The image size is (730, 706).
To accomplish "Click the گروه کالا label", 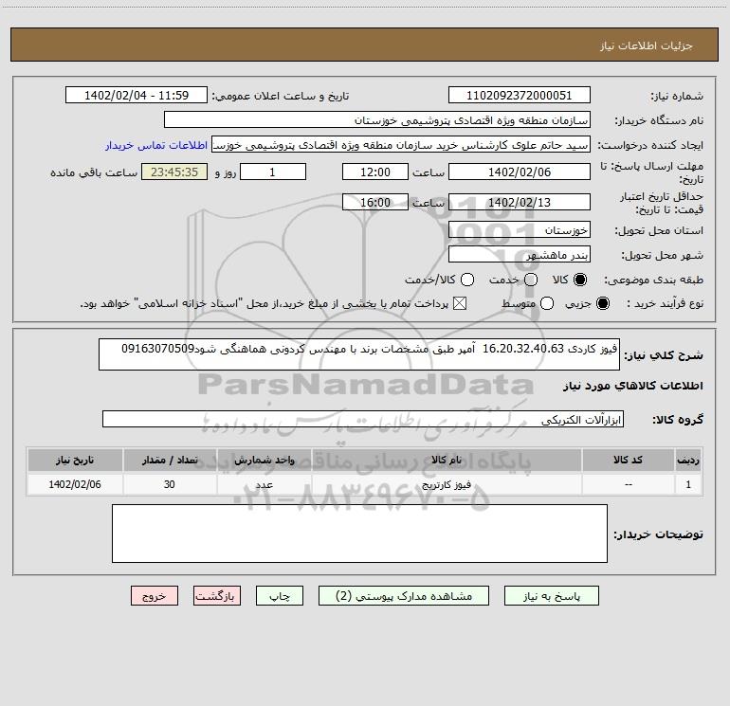I will [678, 420].
